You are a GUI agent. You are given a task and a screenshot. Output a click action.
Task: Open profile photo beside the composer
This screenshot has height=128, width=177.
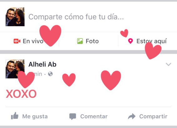15,17
